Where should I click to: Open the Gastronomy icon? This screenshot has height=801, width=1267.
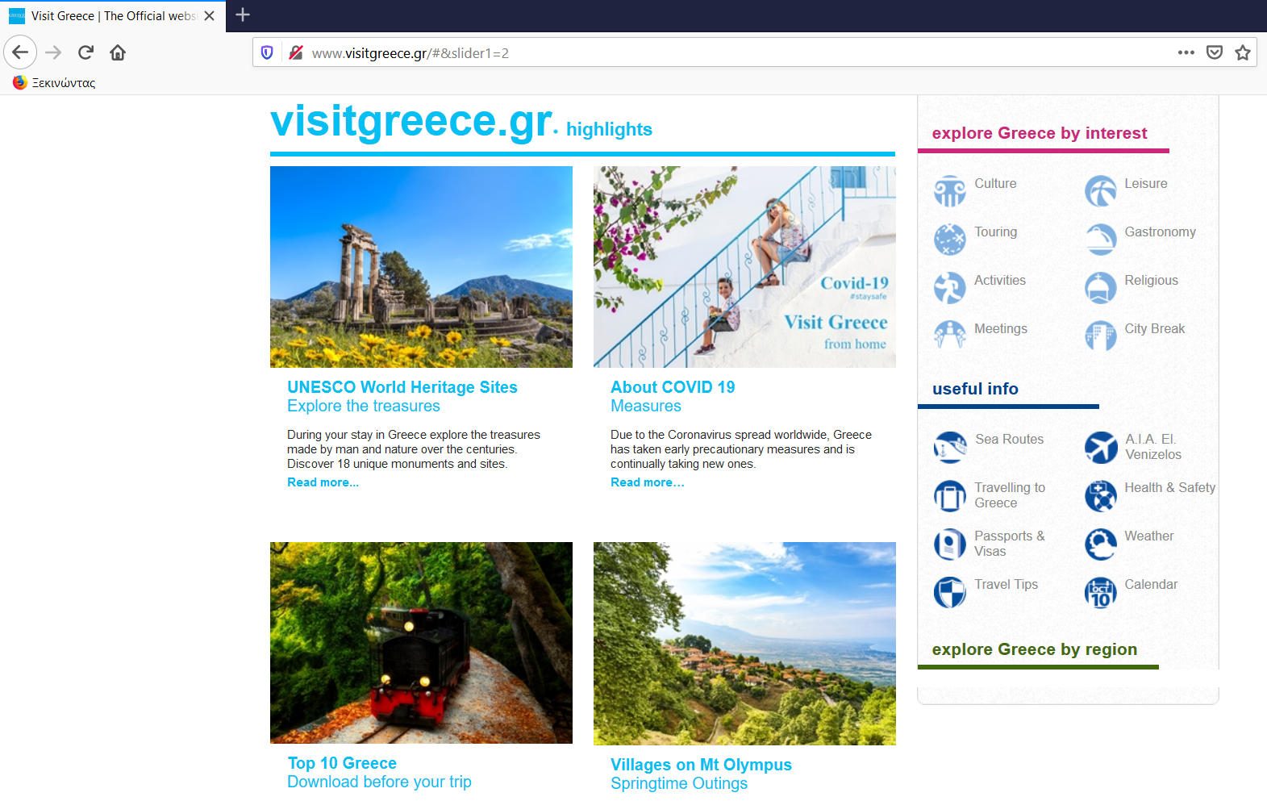(1100, 240)
